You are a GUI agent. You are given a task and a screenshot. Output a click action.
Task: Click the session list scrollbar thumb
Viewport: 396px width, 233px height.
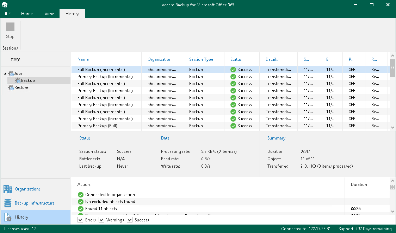(392, 68)
